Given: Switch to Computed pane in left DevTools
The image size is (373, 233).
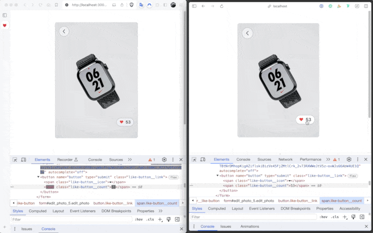Looking at the screenshot, I should tap(38, 211).
